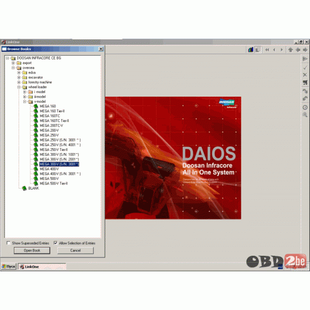
Task: Select the DOOSAN INFRACORE CE BG label
Action: coord(39,58)
